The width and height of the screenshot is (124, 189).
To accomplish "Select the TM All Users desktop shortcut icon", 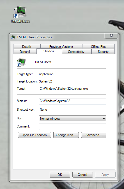I will pyautogui.click(x=20, y=12).
